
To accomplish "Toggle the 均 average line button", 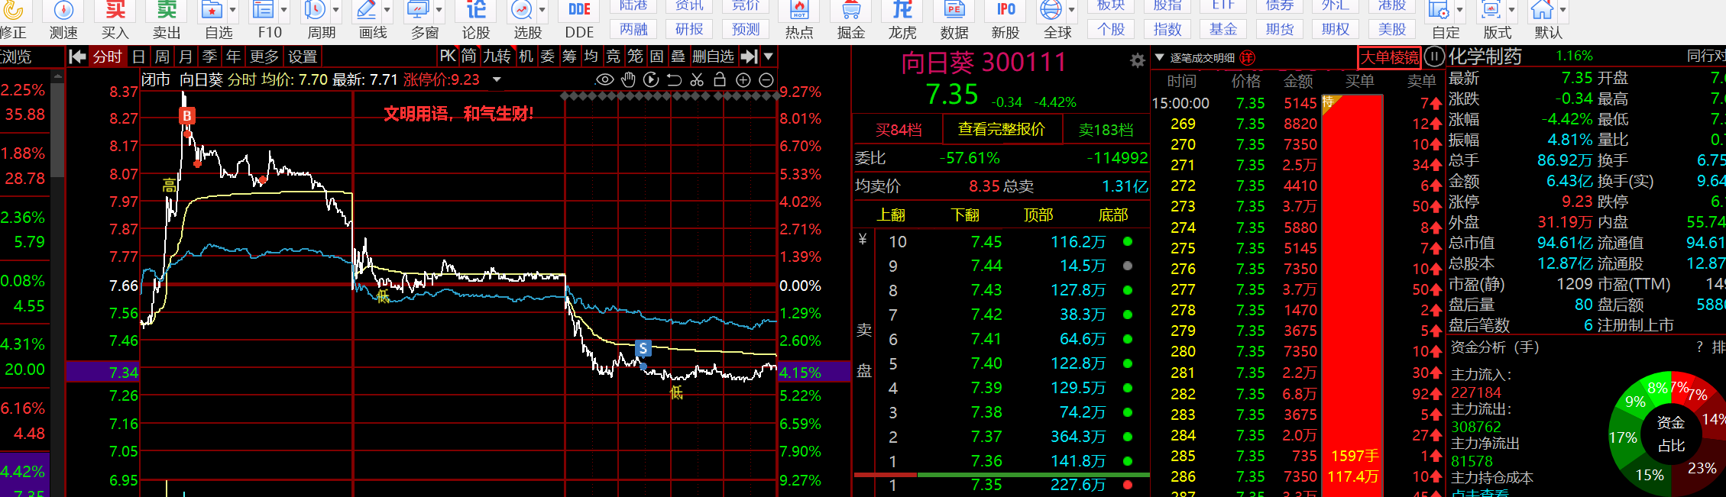I will point(591,56).
